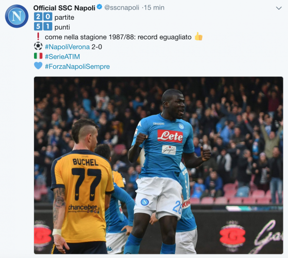The image size is (288, 258).
Task: Open the Official SSC Napoli display name
Action: (64, 8)
